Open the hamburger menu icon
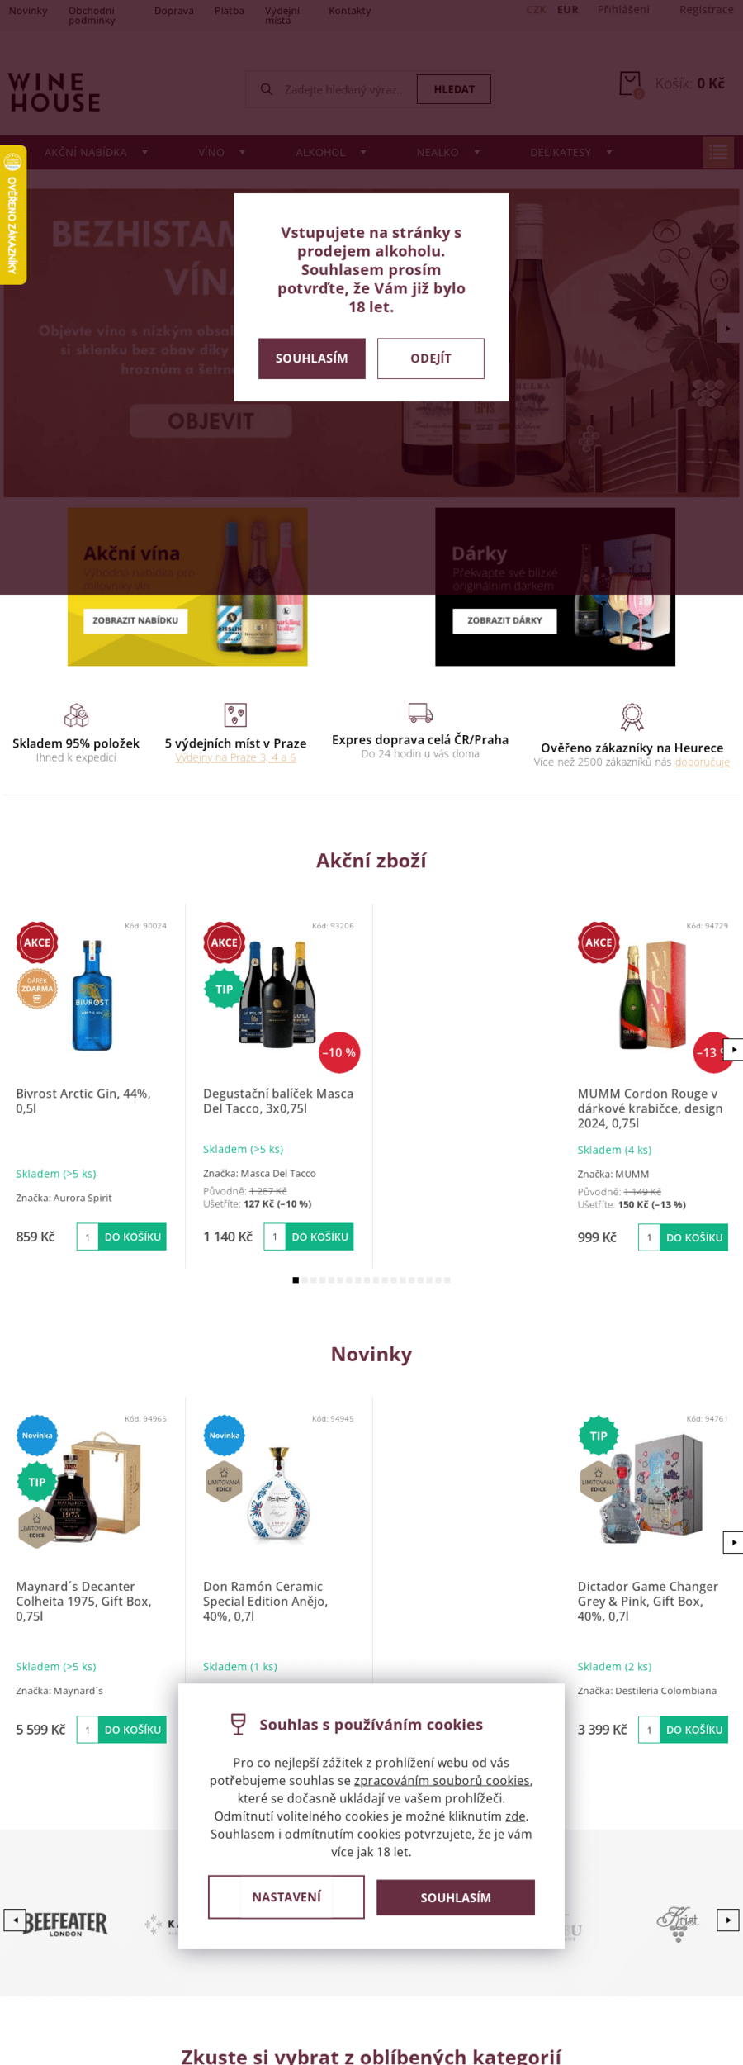Viewport: 743px width, 2065px height. [x=718, y=153]
